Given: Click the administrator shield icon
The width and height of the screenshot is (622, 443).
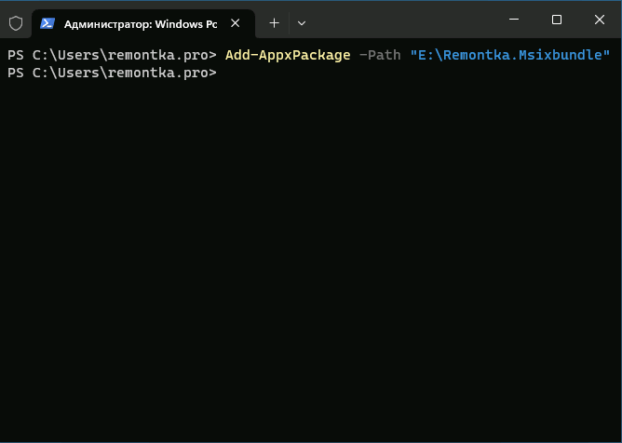Looking at the screenshot, I should point(16,23).
